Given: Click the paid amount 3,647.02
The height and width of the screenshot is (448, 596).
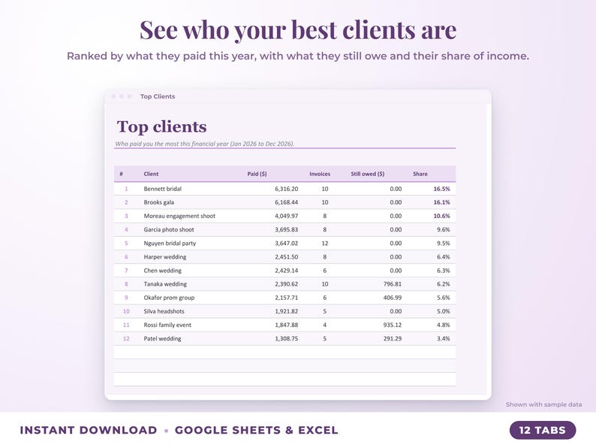Looking at the screenshot, I should point(286,244).
